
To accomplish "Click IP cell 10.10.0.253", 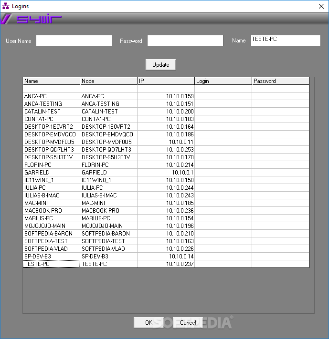I will pyautogui.click(x=166, y=150).
